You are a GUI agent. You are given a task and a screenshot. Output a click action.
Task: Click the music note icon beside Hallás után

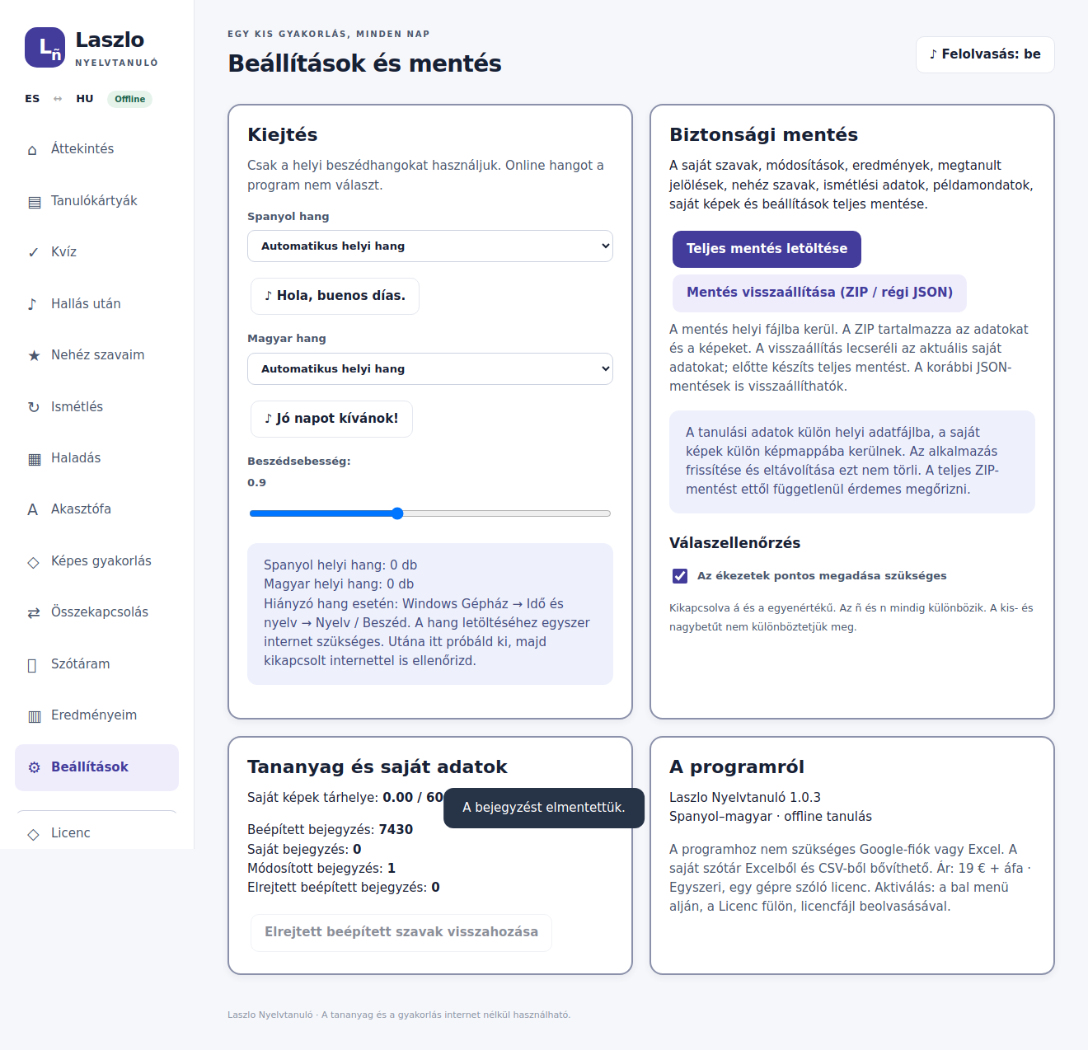coord(33,304)
